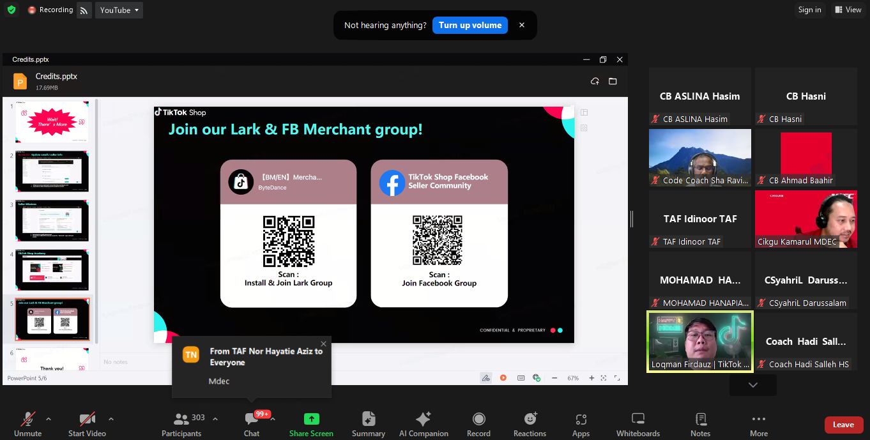Zoom in the slide with plus button

coord(592,378)
